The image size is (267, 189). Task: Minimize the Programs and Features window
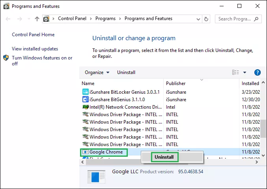point(222,6)
